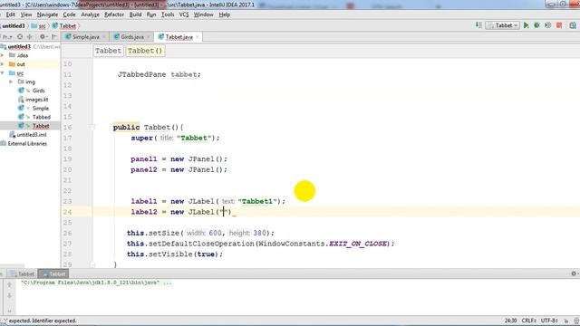Select untitled3.iml in project tree
This screenshot has height=326, width=580.
(x=32, y=135)
